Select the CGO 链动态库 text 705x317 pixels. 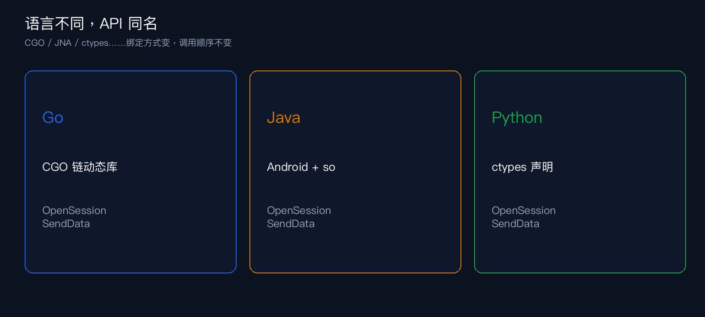[x=80, y=167]
